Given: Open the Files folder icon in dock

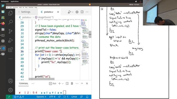Looking at the screenshot, I should [x=3, y=29].
